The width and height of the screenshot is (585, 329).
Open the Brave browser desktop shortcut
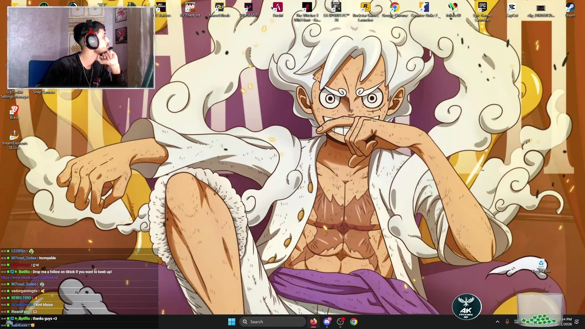pos(14,112)
